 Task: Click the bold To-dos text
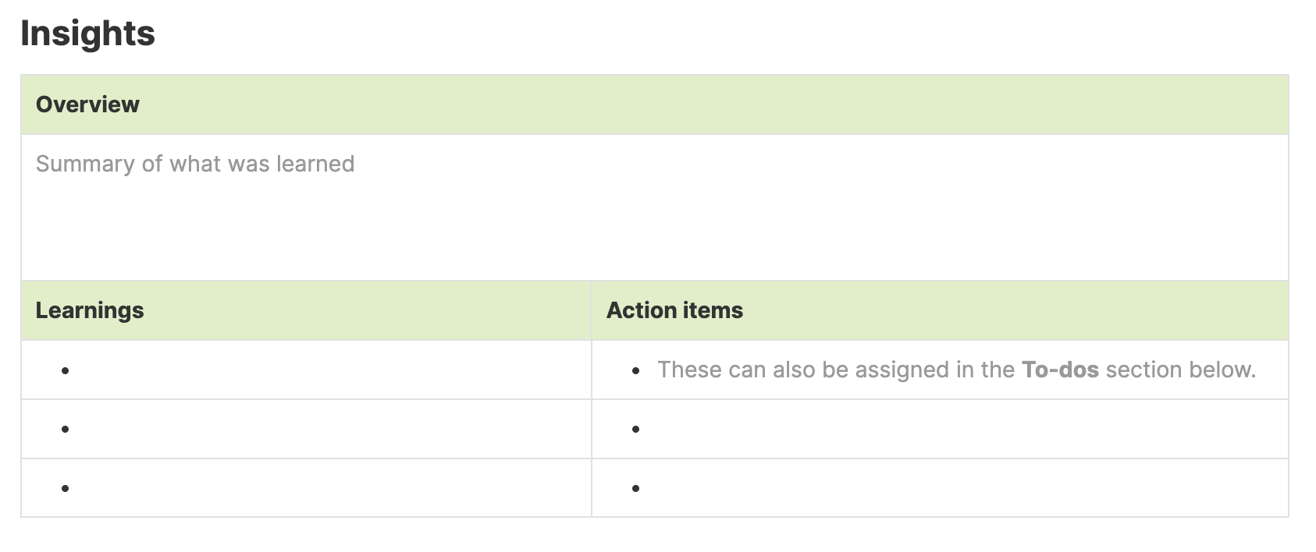point(1060,370)
